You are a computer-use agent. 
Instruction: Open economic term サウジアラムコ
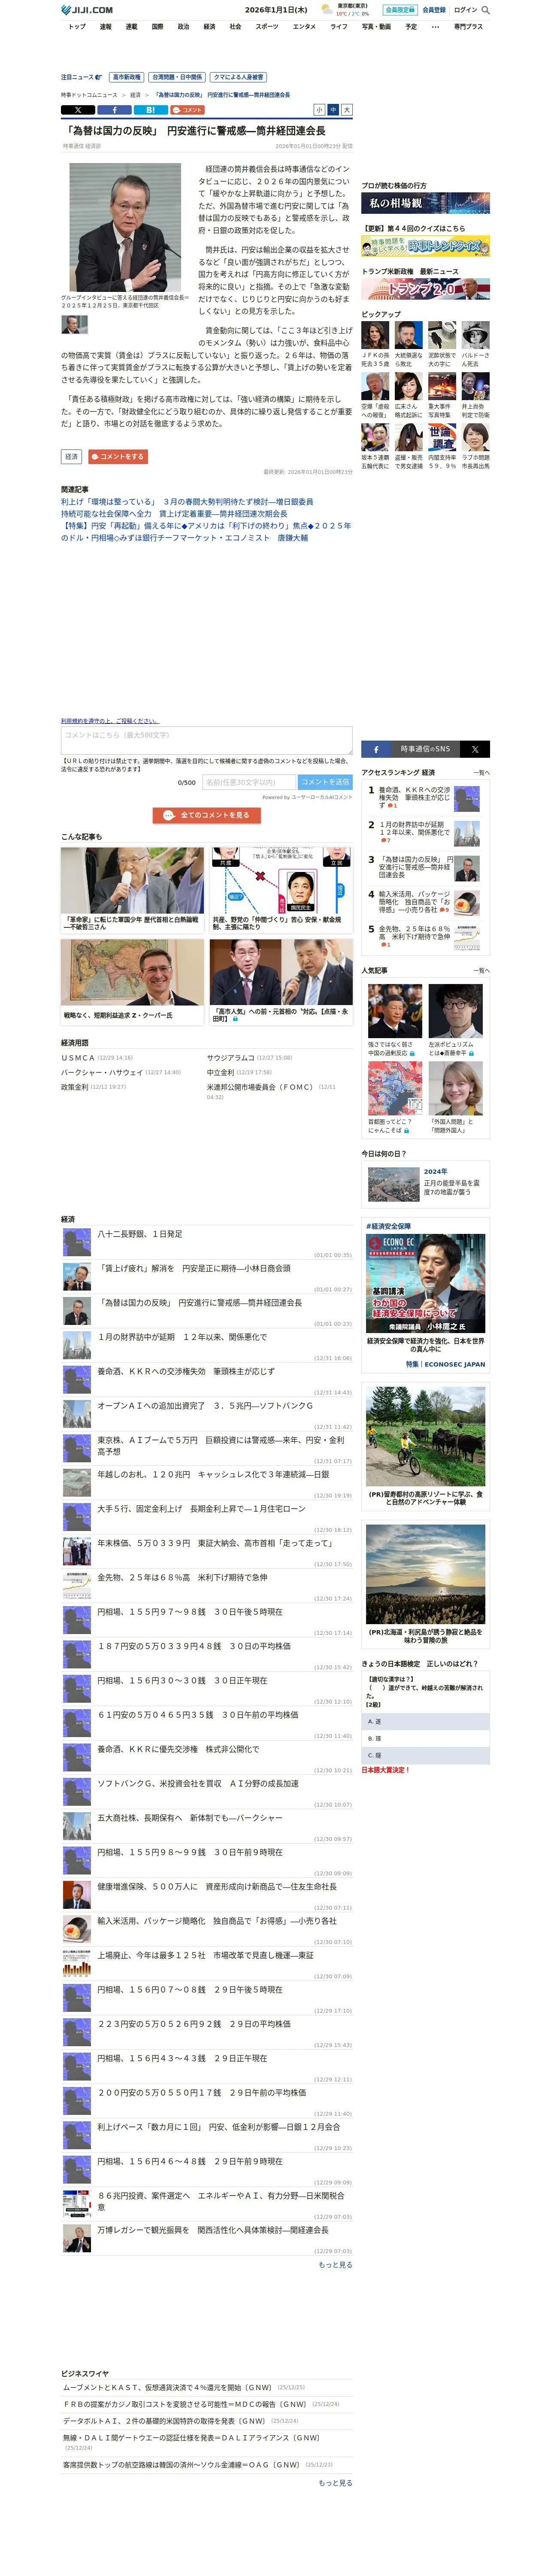(231, 1057)
